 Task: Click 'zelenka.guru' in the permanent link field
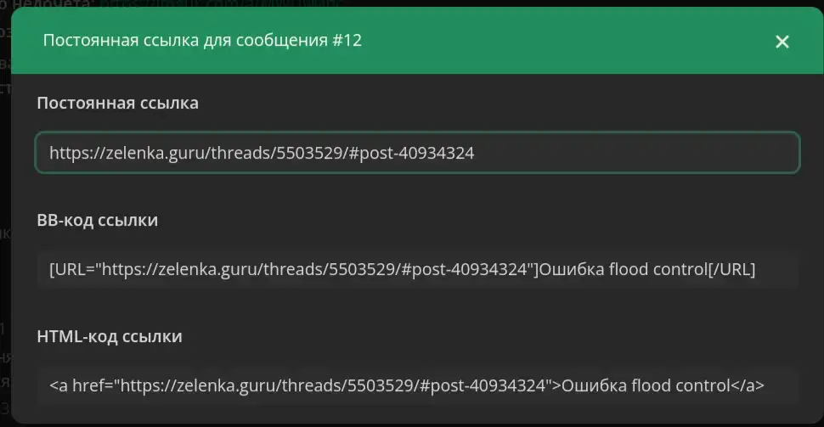[143, 153]
